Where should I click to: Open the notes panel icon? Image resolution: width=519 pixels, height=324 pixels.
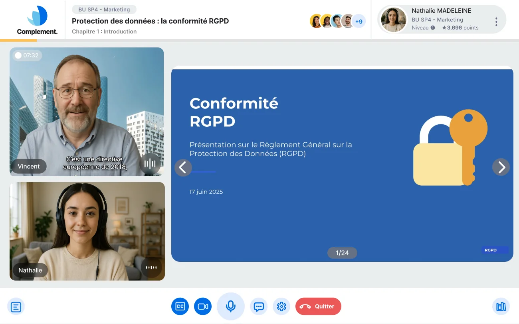coord(16,306)
